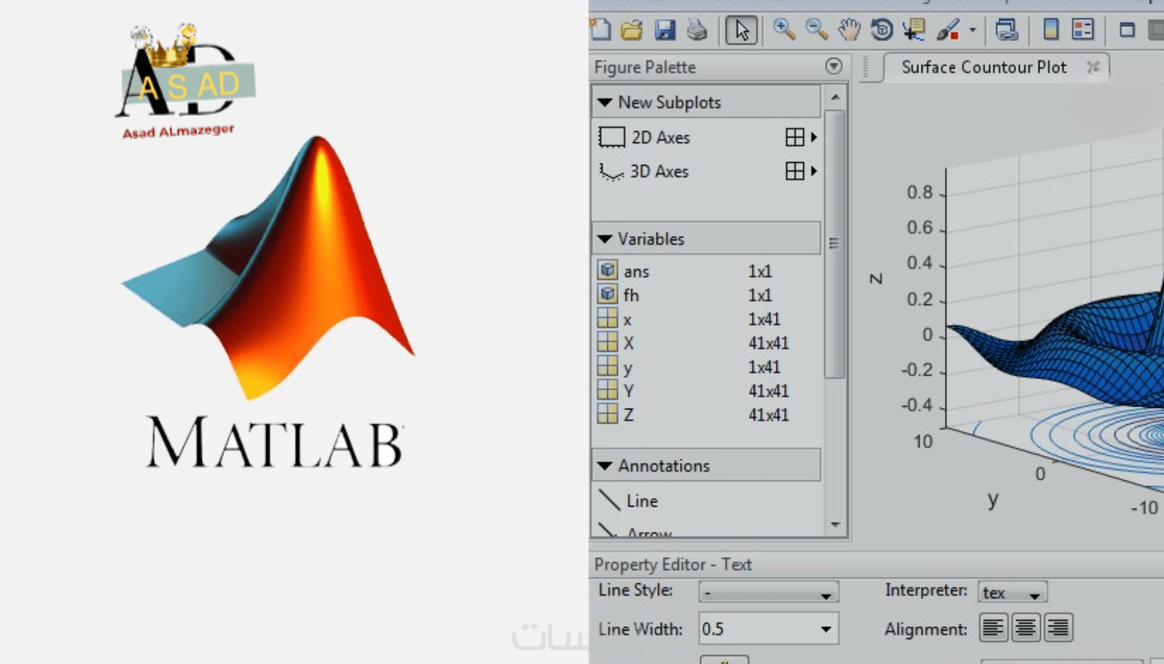The width and height of the screenshot is (1164, 664).
Task: Add a 3D Axes subplot
Action: 644,171
